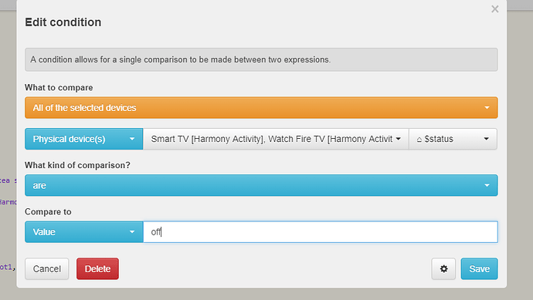Viewport: 533px width, 300px height.
Task: Expand the 'are' comparison dropdown
Action: tap(261, 185)
